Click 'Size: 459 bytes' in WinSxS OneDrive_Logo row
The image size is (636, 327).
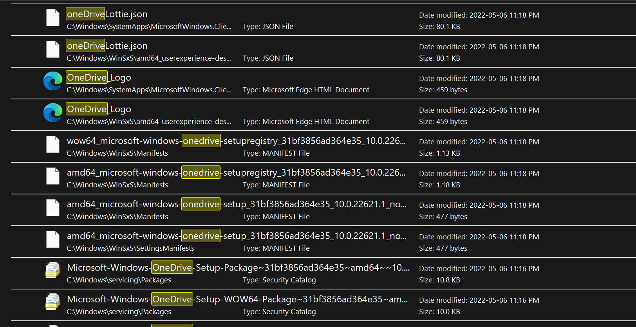pos(443,122)
